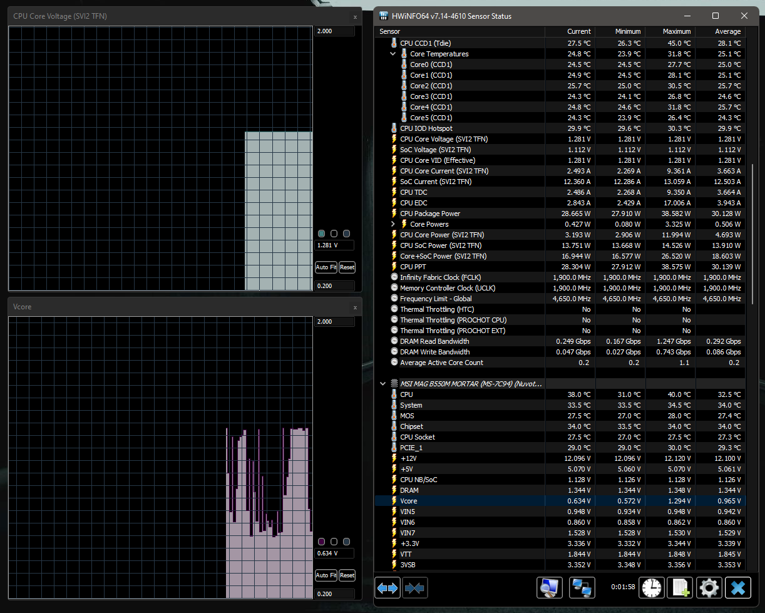Click the remote network computers icon
The width and height of the screenshot is (765, 613).
coord(583,588)
